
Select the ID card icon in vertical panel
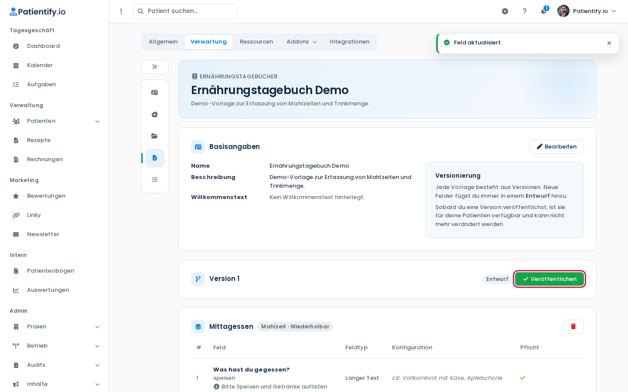(155, 93)
